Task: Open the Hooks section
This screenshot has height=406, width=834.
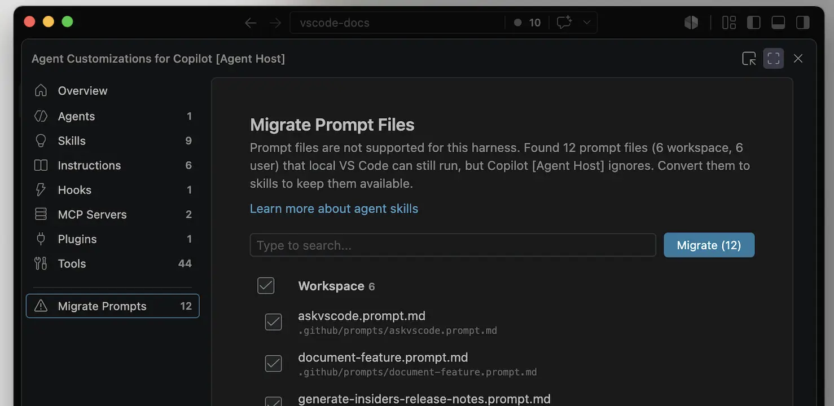Action: pyautogui.click(x=113, y=189)
